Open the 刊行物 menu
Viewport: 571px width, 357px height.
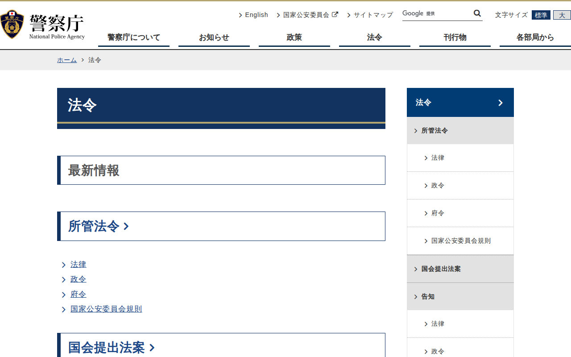point(455,37)
